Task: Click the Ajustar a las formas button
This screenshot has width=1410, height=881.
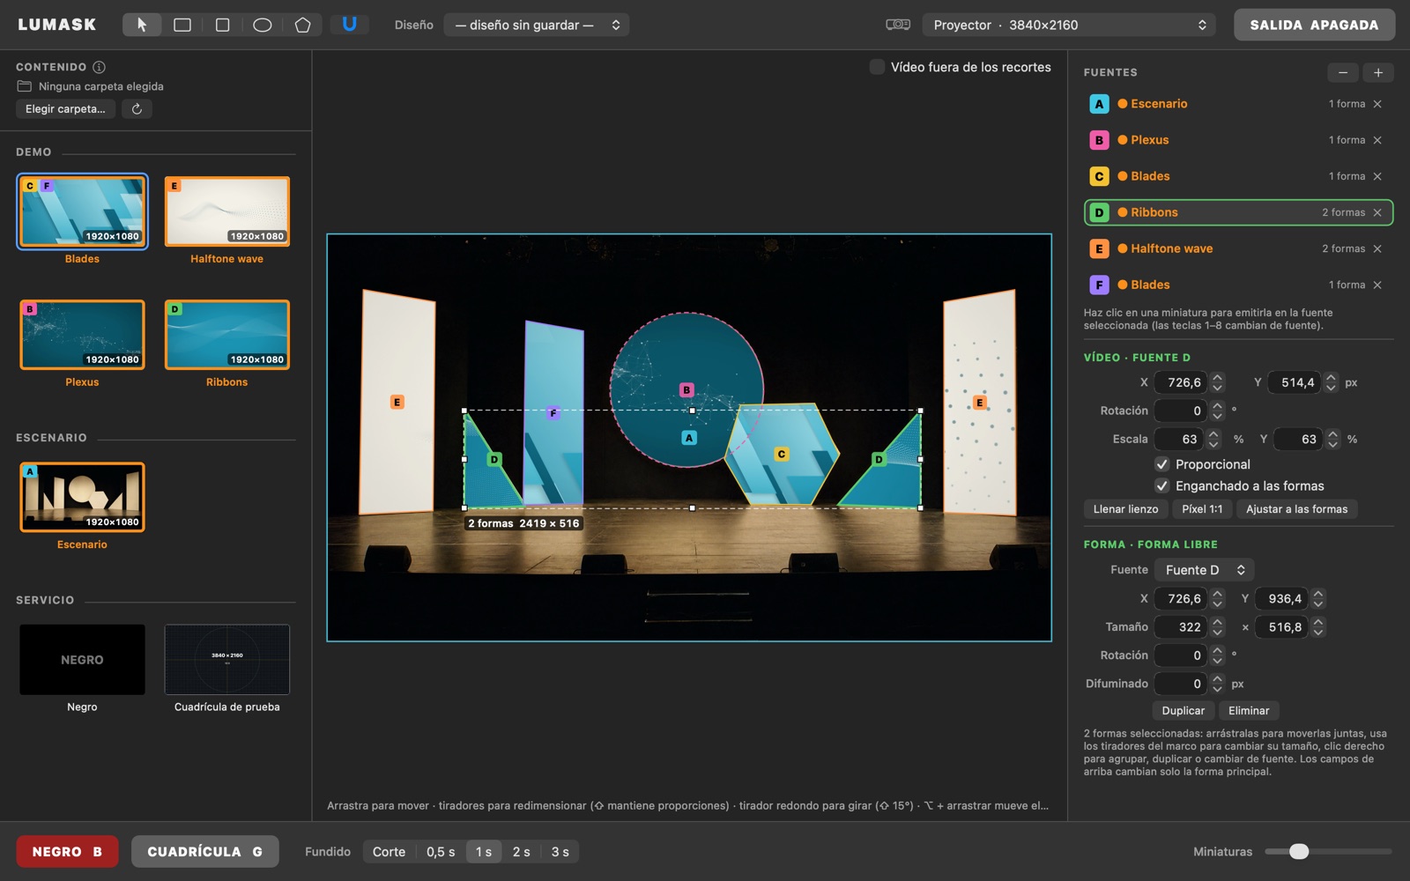Action: tap(1296, 509)
